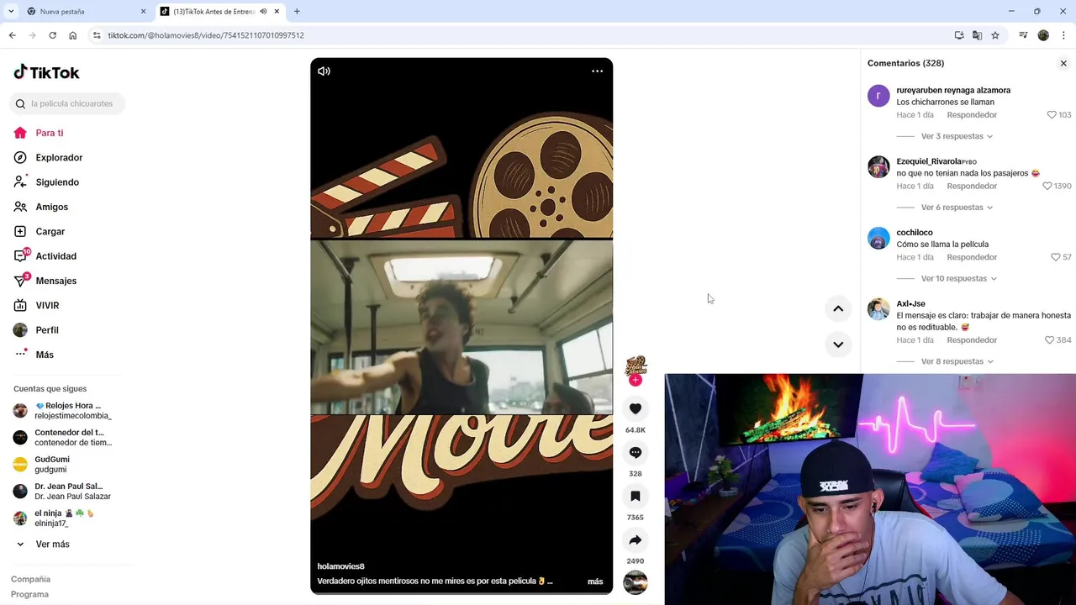Open the Programa footer link
The image size is (1076, 605).
29,594
